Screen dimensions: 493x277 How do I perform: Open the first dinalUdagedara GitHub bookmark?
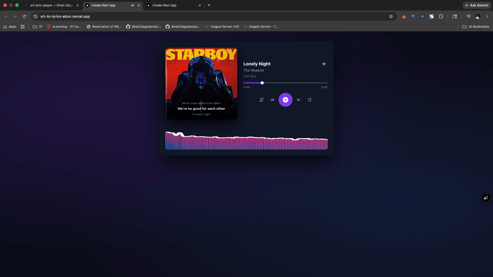[x=144, y=27]
